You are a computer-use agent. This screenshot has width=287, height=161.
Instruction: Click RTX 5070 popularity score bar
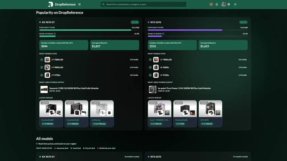pos(198,30)
